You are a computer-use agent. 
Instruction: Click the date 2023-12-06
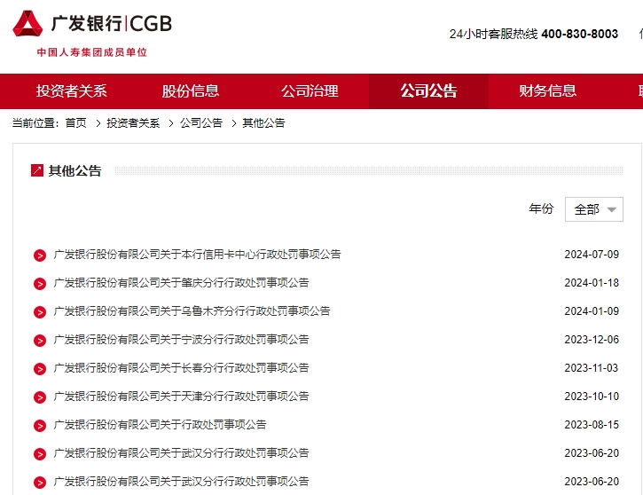pos(592,339)
